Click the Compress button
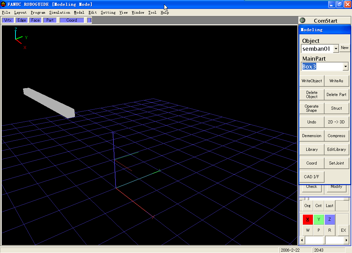This screenshot has height=253, width=352. tap(336, 136)
